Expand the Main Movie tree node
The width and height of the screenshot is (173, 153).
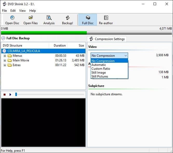pyautogui.click(x=5, y=60)
